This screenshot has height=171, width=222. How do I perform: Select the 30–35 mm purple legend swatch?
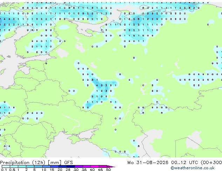pos(78,166)
